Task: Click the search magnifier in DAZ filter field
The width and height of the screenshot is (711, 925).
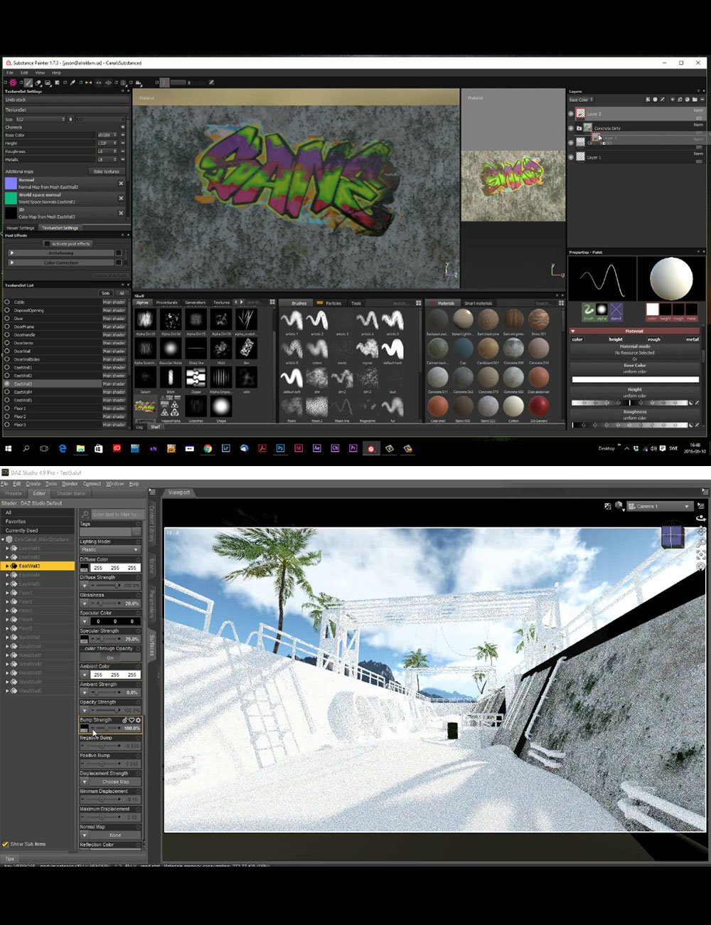Action: (x=86, y=514)
